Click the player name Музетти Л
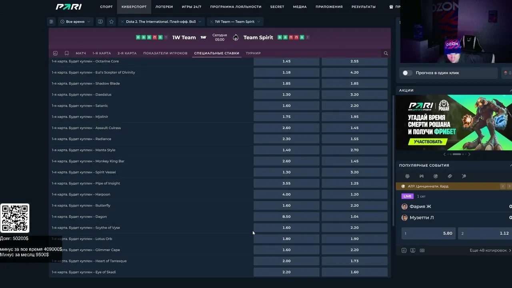This screenshot has height=288, width=512. [422, 218]
